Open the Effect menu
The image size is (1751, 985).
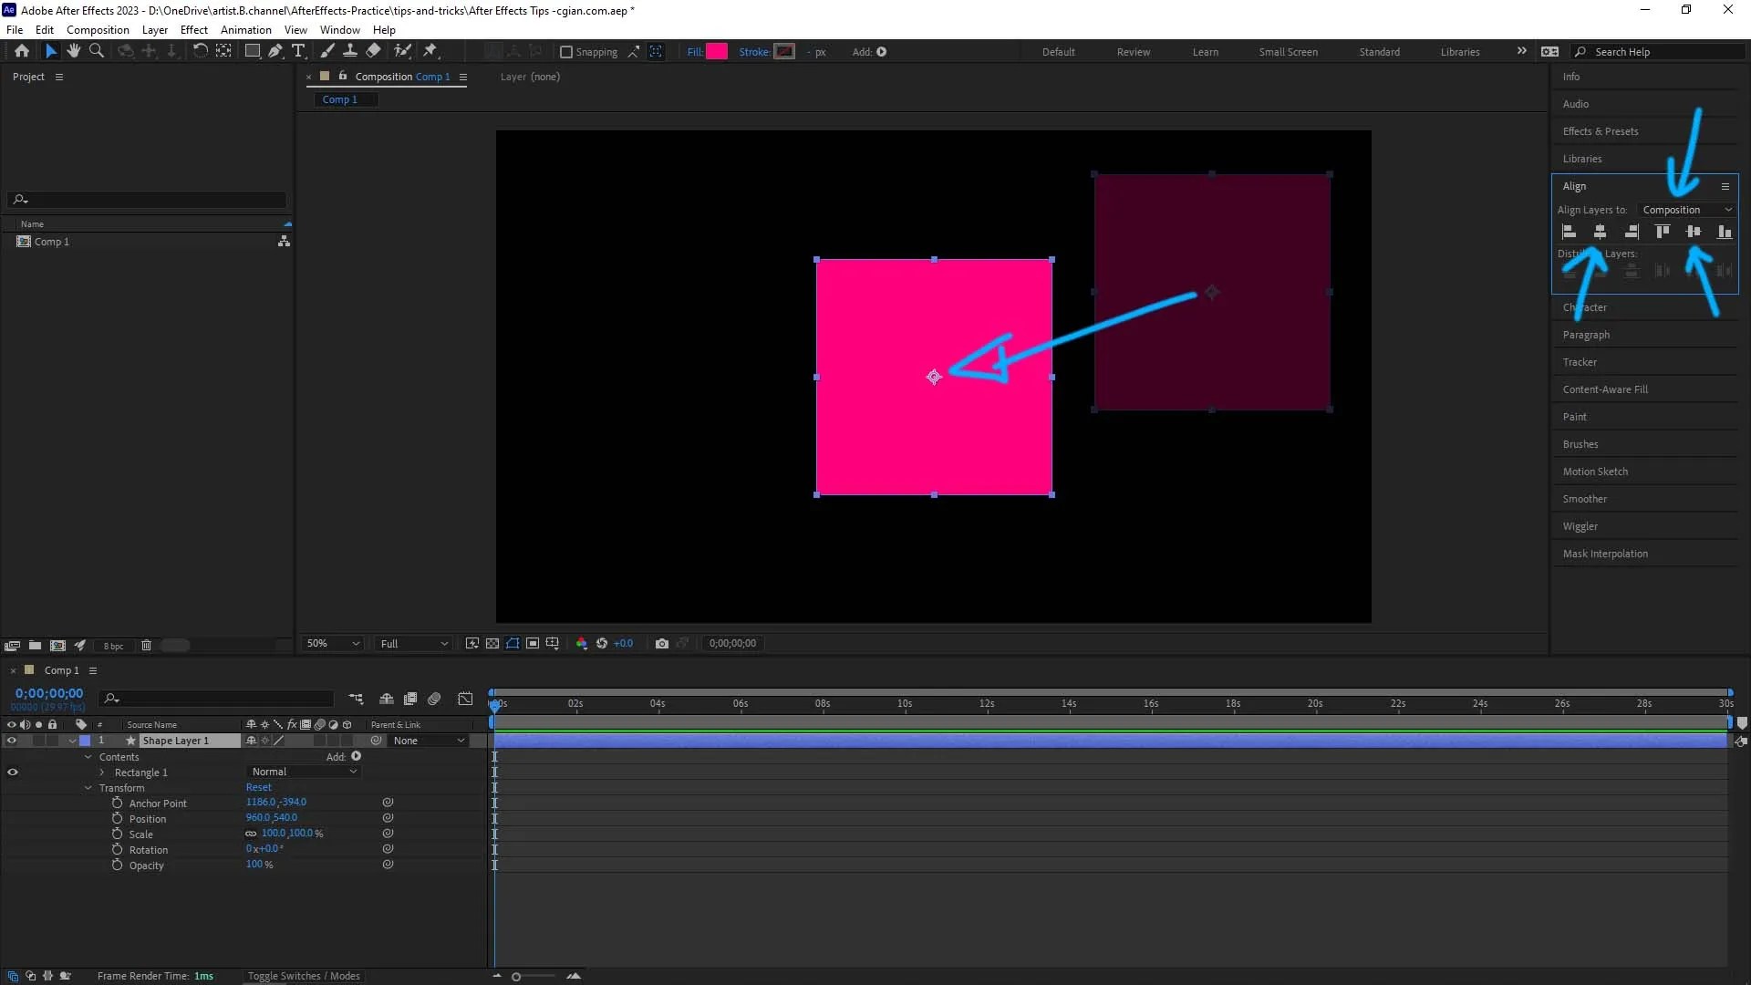[x=193, y=29]
